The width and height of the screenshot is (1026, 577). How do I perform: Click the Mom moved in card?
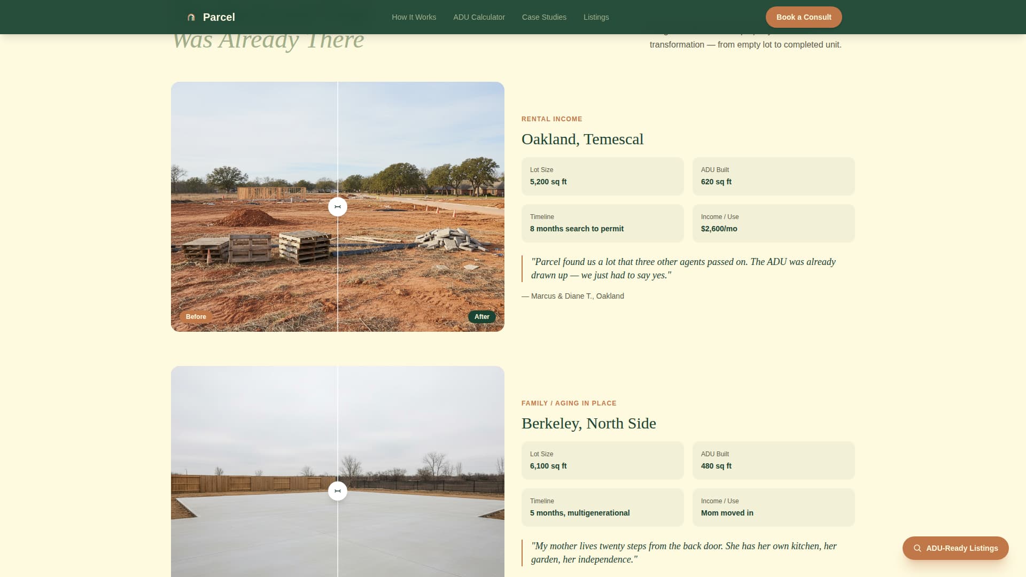point(773,508)
